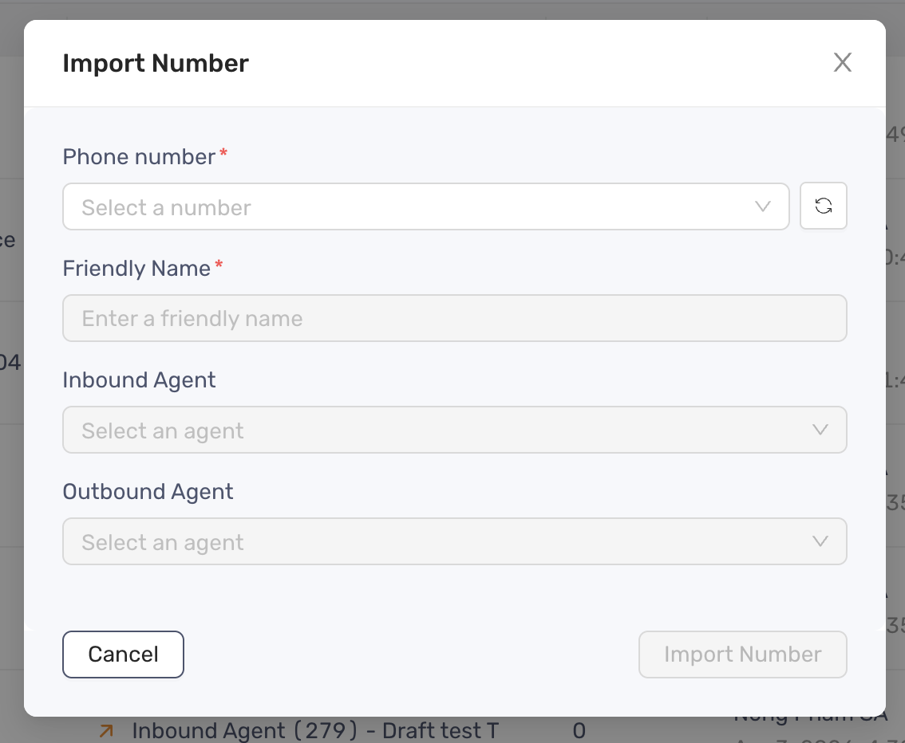Viewport: 905px width, 743px height.
Task: Click the X to dismiss the dialog
Action: click(x=842, y=62)
